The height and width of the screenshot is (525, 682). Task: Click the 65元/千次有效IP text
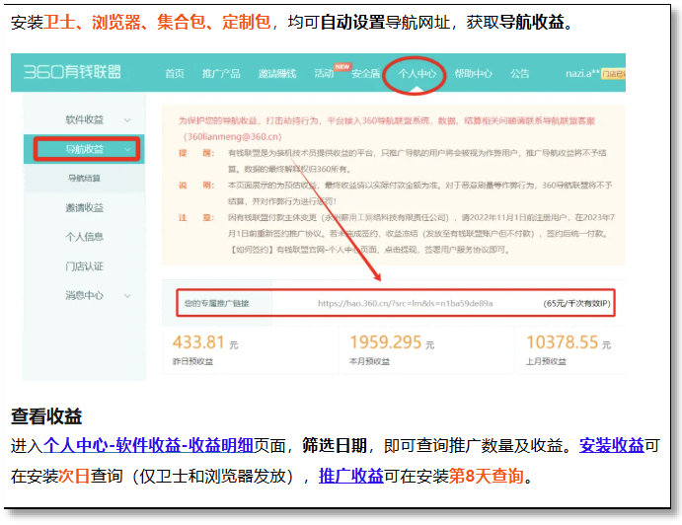(576, 303)
